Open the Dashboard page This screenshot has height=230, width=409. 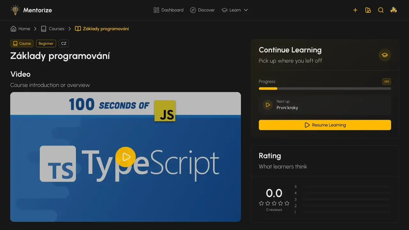click(168, 10)
